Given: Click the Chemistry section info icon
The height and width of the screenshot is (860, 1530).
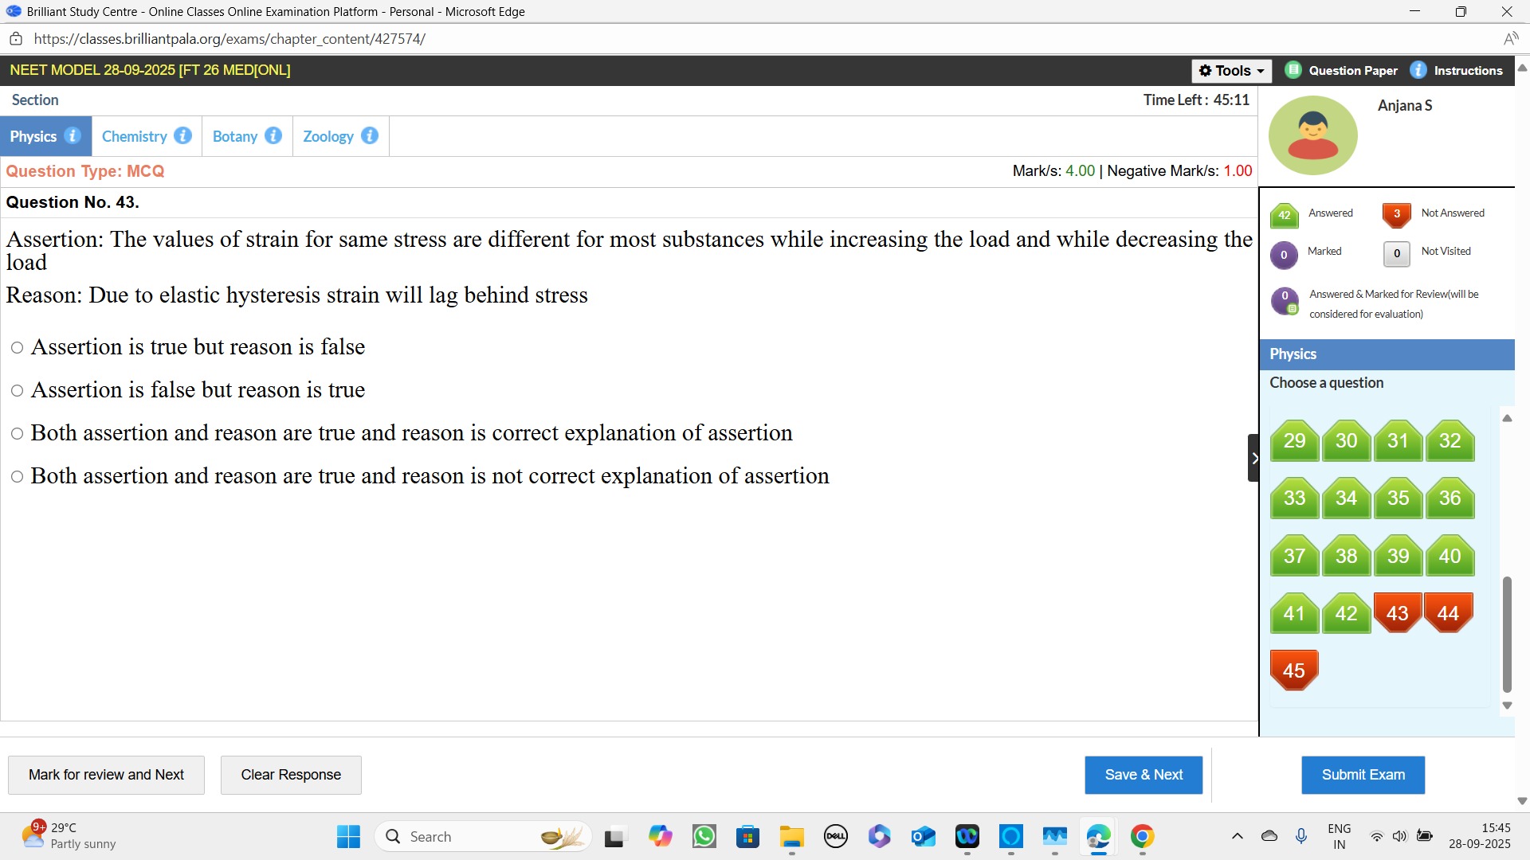Looking at the screenshot, I should point(182,136).
